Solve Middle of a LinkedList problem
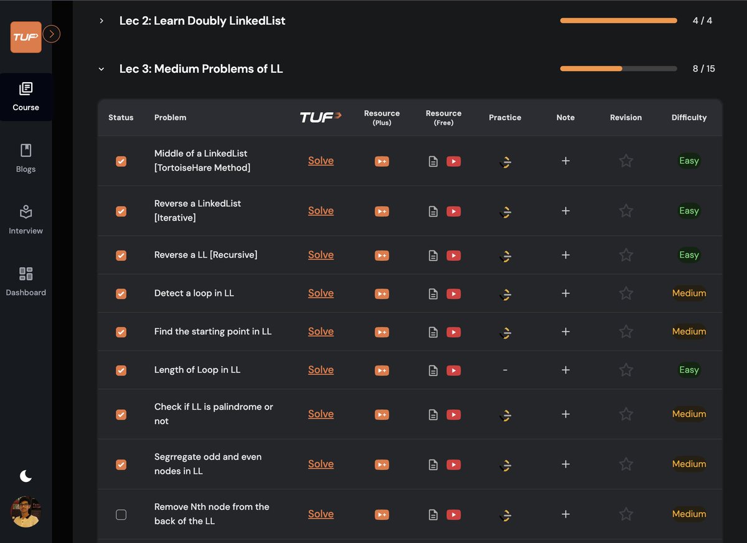747x543 pixels. [x=321, y=161]
